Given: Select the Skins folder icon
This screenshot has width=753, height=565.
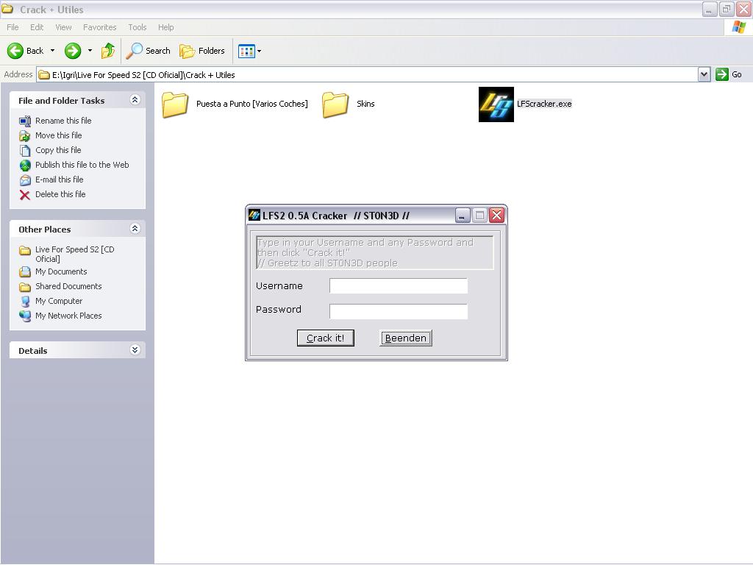Looking at the screenshot, I should pos(335,104).
